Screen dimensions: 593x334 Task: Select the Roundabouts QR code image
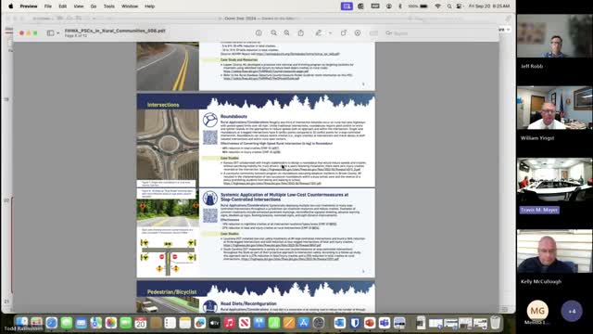coord(210,137)
